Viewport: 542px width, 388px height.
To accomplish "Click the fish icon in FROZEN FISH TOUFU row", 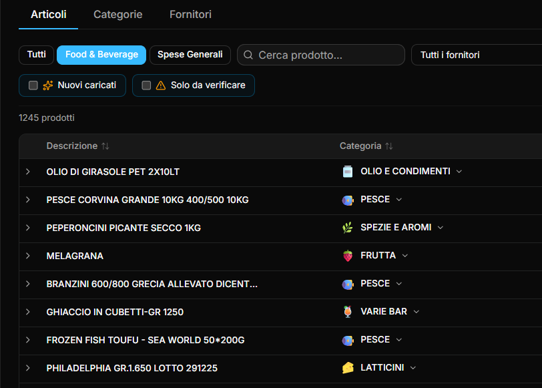I will pyautogui.click(x=347, y=341).
